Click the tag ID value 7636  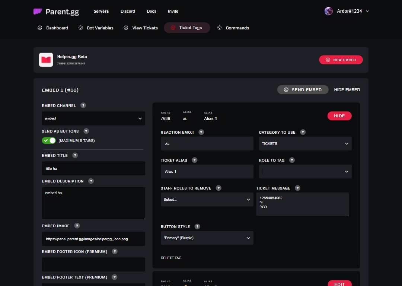(x=165, y=118)
